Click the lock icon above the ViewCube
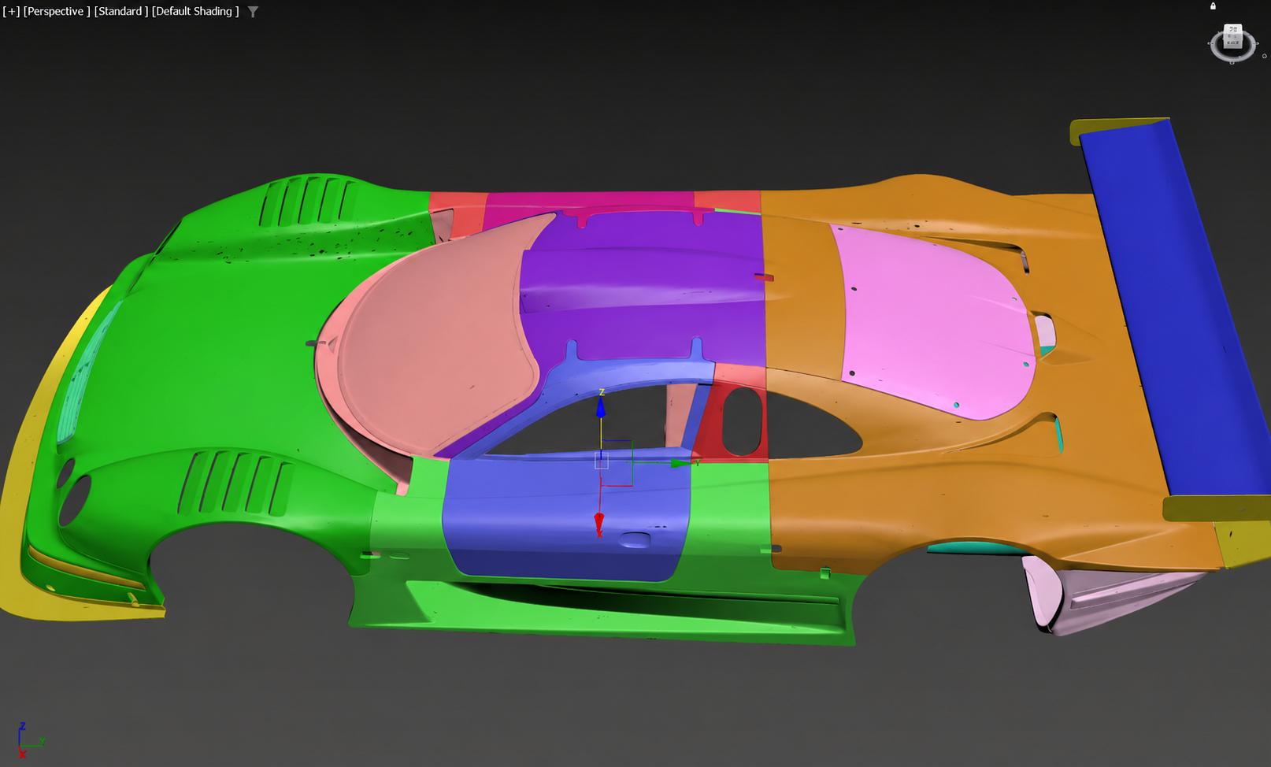 point(1213,6)
